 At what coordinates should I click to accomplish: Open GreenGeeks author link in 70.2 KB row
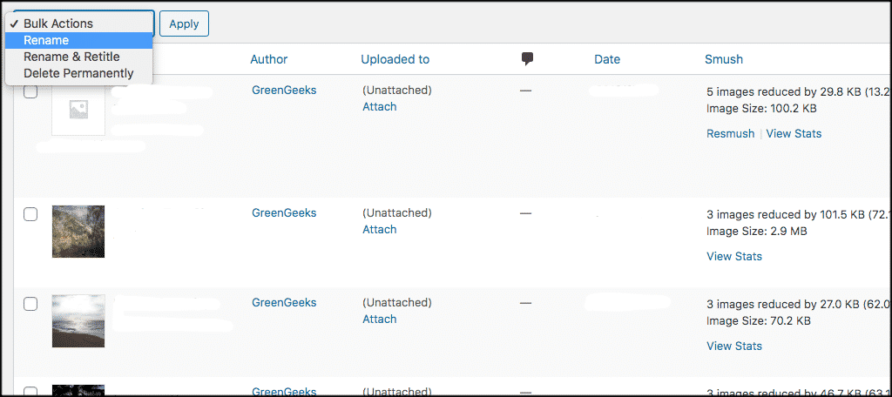[x=284, y=303]
